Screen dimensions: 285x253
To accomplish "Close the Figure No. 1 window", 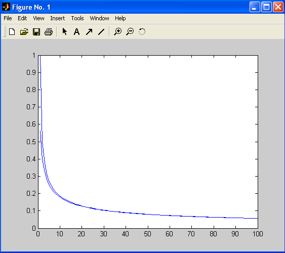I will point(278,7).
